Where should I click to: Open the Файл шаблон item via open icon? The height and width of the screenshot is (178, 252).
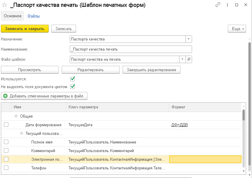(x=189, y=60)
